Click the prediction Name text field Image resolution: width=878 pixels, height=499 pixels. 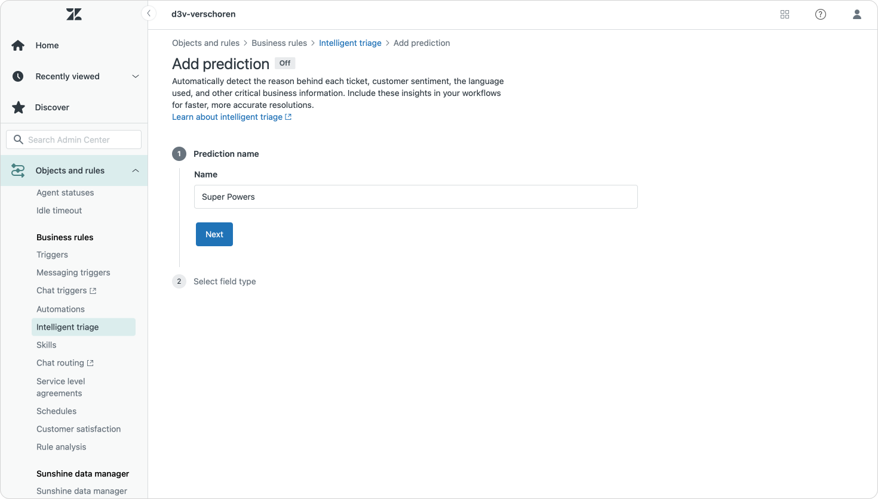[x=416, y=197]
